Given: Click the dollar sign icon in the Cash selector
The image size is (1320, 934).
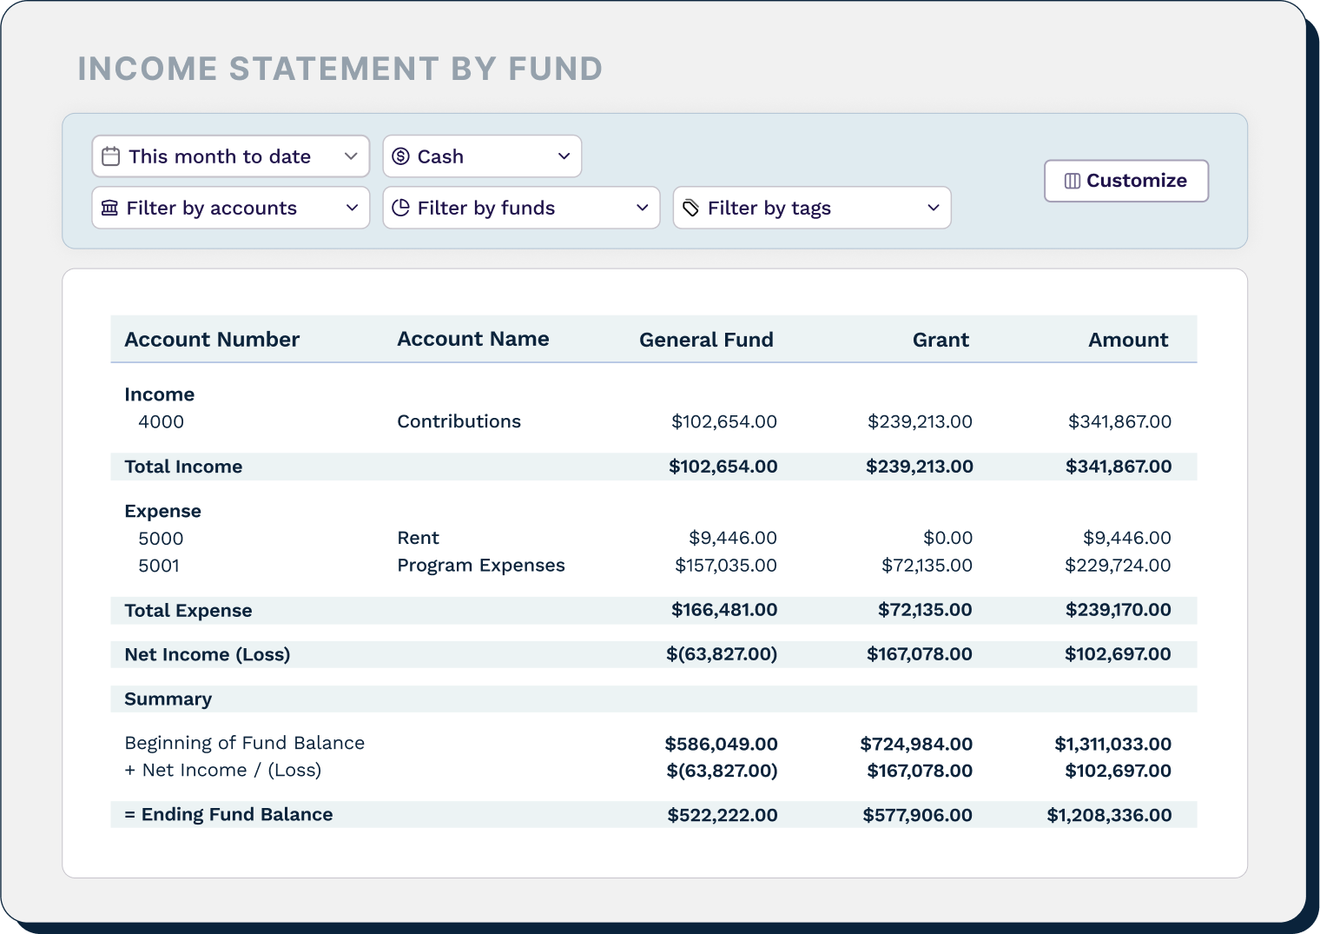Looking at the screenshot, I should click(x=400, y=156).
